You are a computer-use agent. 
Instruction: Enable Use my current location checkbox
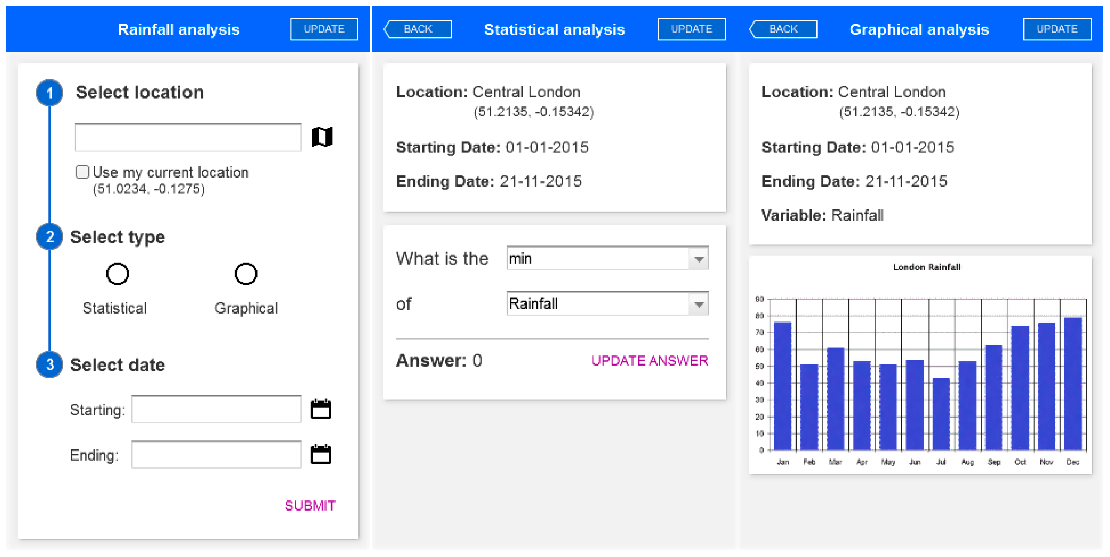point(82,172)
